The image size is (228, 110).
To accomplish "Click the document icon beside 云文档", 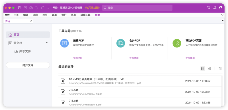I will pos(10,43).
